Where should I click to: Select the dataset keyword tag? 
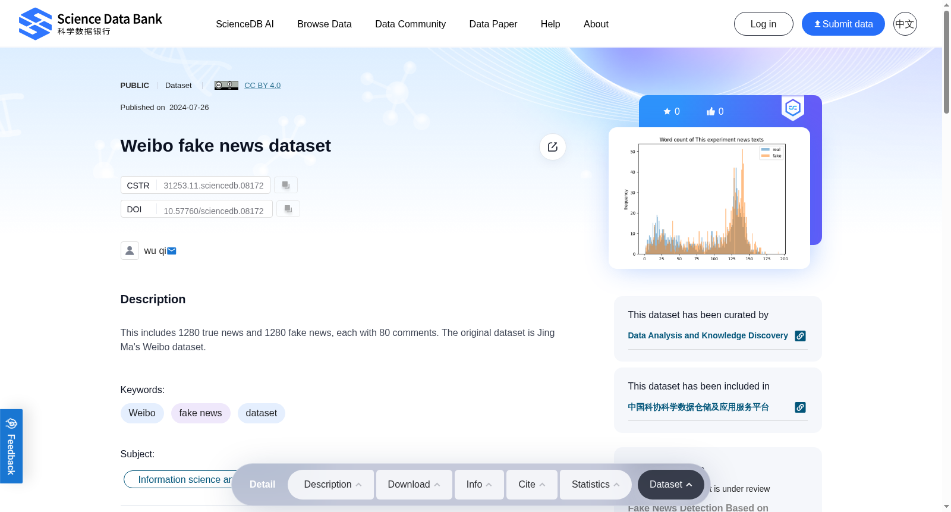(262, 413)
